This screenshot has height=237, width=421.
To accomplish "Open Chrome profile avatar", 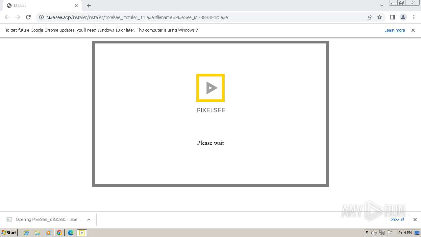I will click(403, 17).
